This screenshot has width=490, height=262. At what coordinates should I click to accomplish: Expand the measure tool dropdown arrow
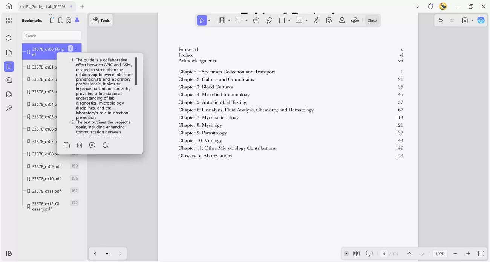coord(306,20)
